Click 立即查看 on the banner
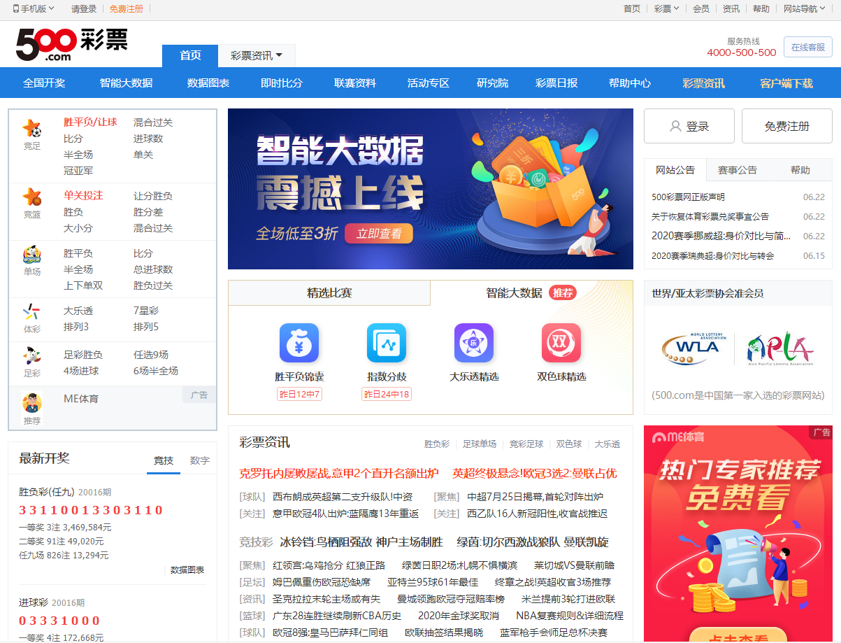The height and width of the screenshot is (643, 841). (379, 234)
